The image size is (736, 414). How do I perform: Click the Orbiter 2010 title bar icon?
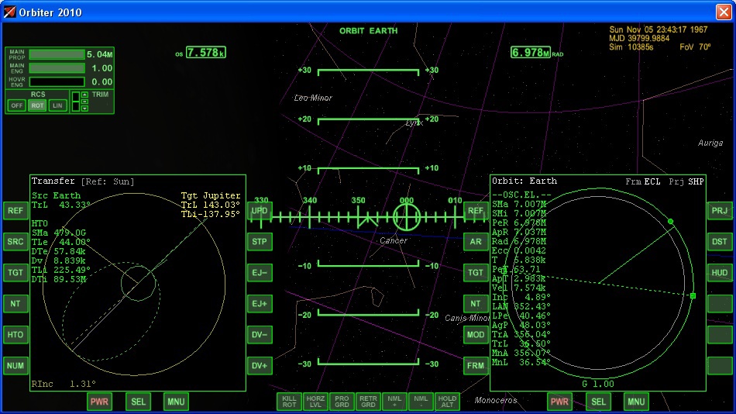coord(9,12)
